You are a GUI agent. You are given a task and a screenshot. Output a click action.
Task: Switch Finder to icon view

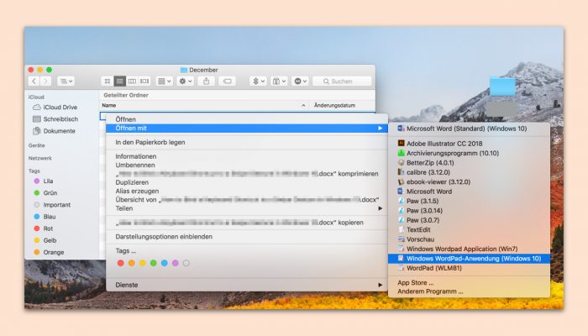[x=108, y=81]
